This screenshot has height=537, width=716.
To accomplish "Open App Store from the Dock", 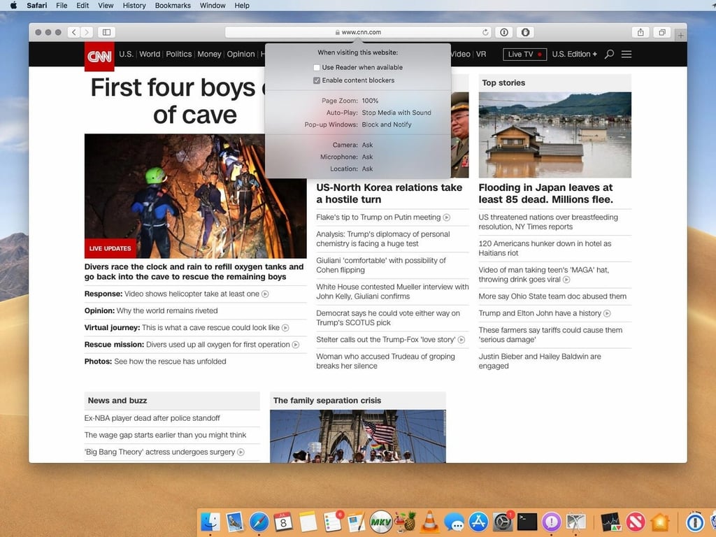I will tap(478, 522).
